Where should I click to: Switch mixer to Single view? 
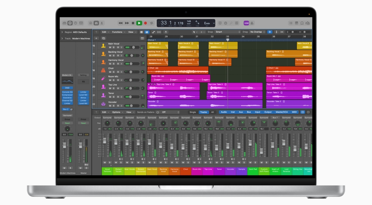click(x=193, y=112)
